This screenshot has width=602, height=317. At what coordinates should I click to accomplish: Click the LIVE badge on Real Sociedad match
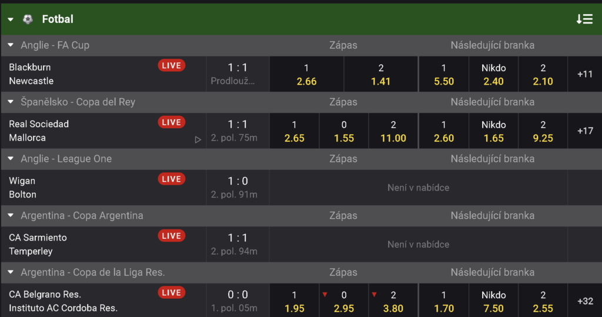click(172, 122)
